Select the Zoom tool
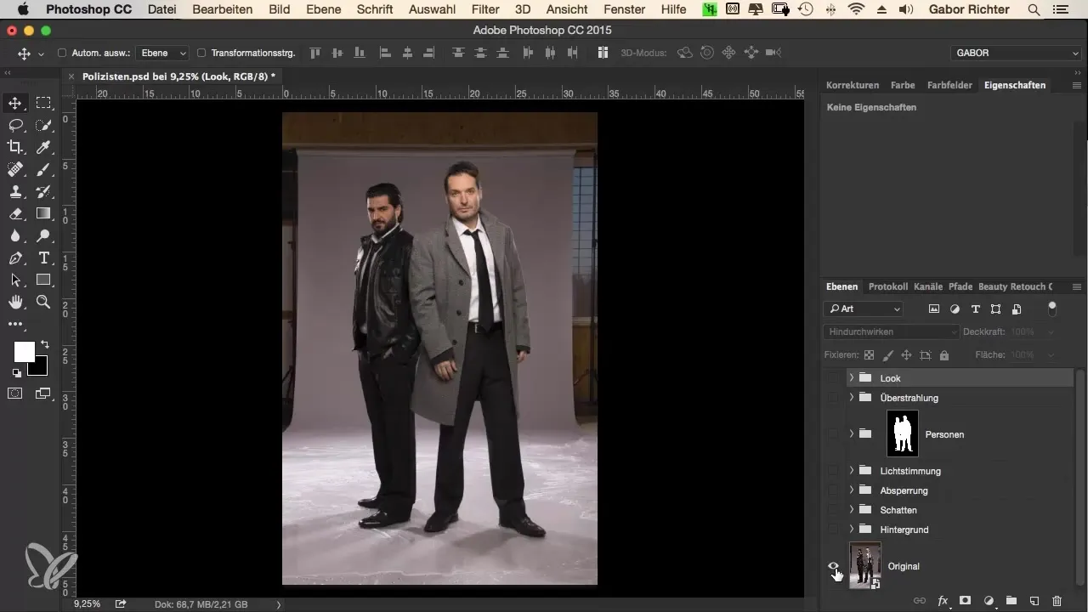This screenshot has height=612, width=1088. (43, 303)
